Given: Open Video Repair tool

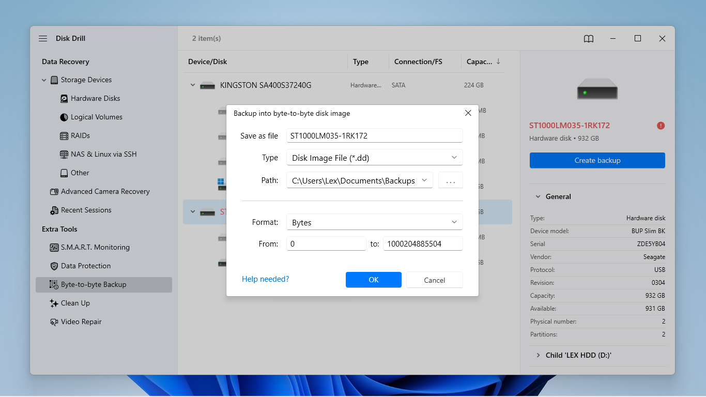Looking at the screenshot, I should click(81, 322).
